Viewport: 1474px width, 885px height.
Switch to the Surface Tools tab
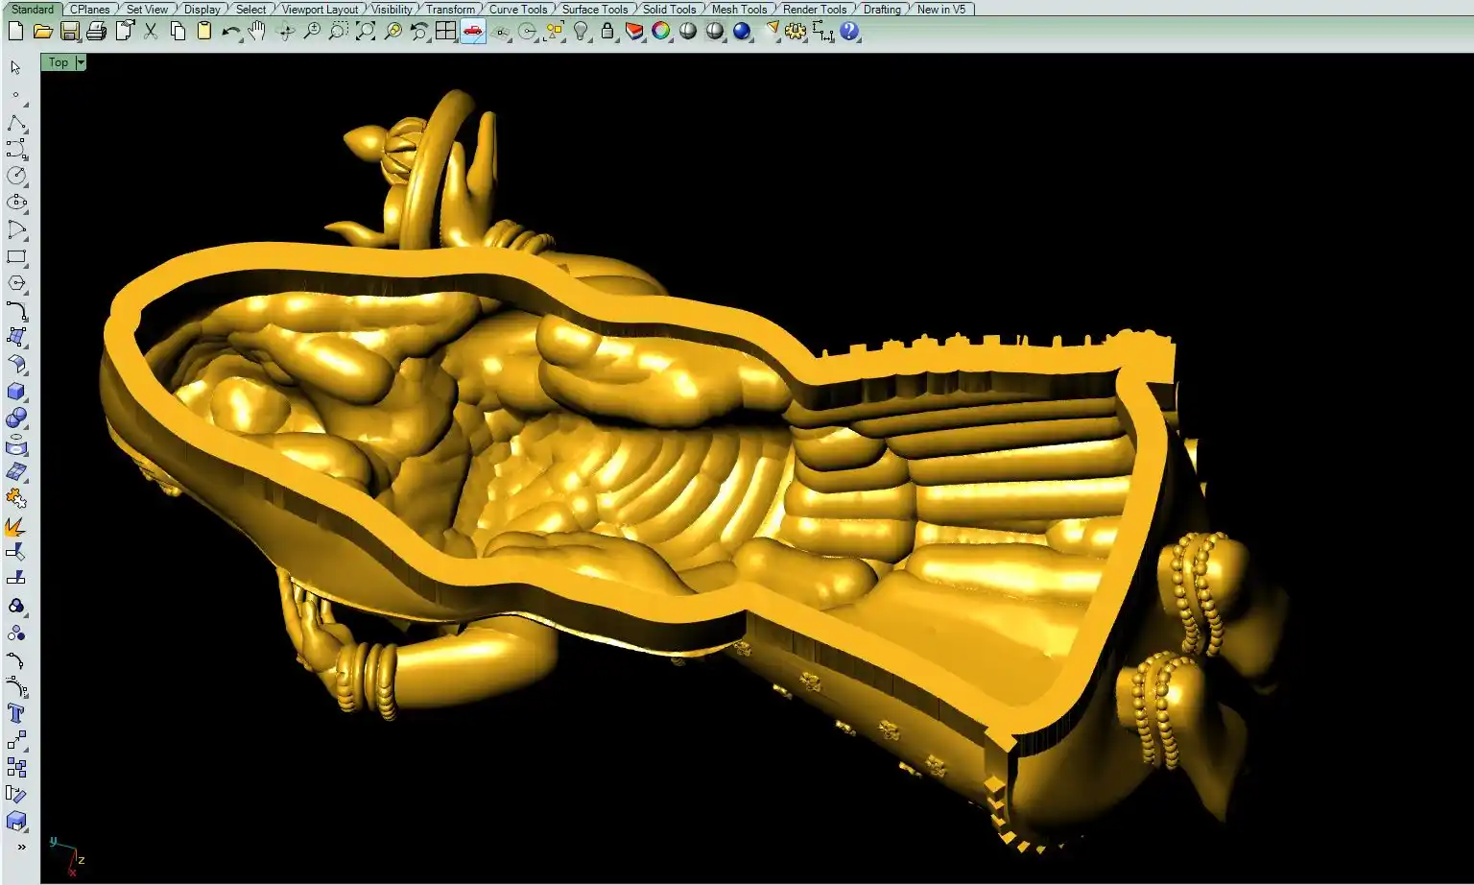click(x=594, y=9)
